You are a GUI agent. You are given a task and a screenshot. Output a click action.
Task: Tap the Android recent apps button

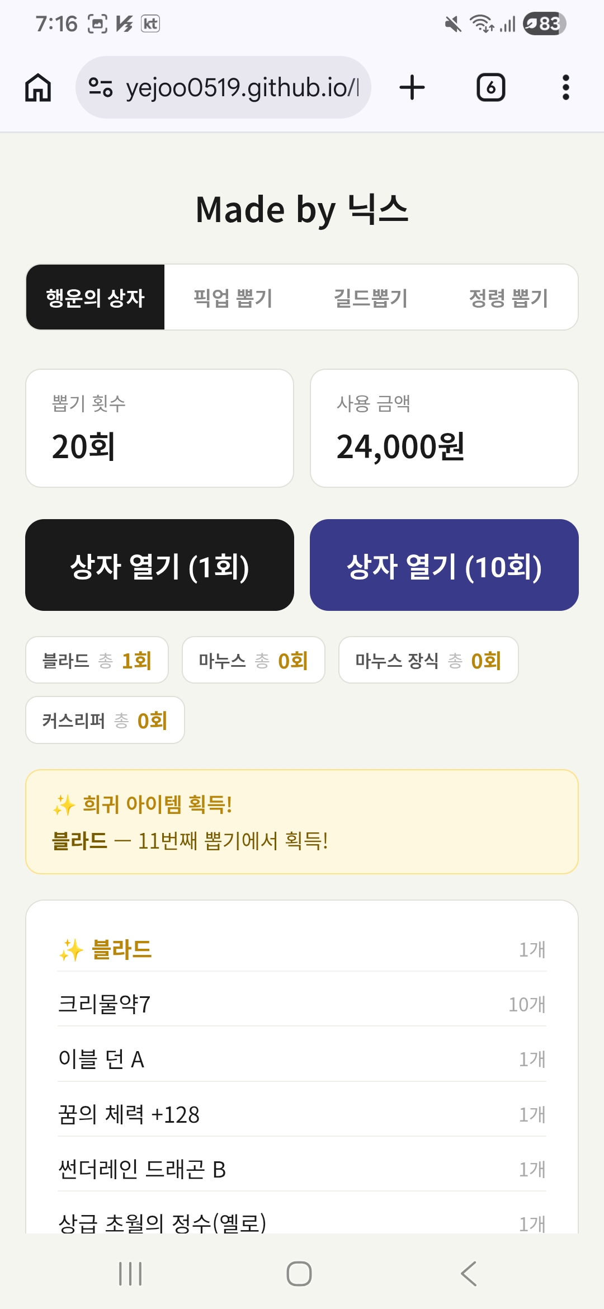click(x=130, y=1274)
